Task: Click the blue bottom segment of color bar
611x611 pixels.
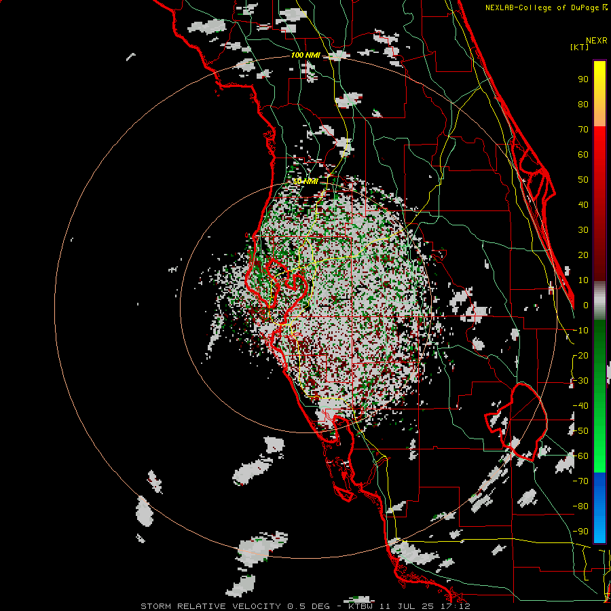Action: [x=599, y=508]
